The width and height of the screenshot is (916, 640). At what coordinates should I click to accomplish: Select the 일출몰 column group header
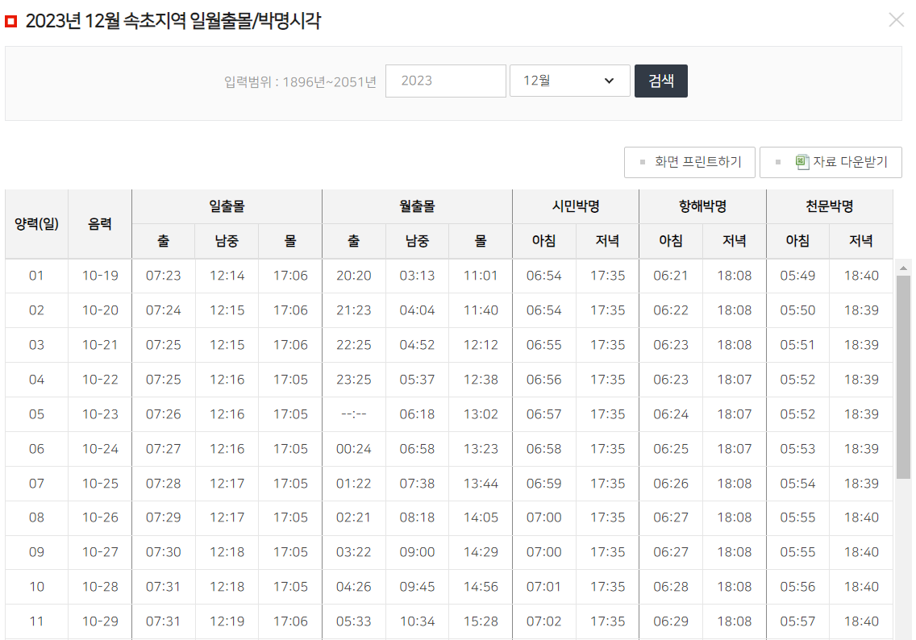pyautogui.click(x=226, y=206)
